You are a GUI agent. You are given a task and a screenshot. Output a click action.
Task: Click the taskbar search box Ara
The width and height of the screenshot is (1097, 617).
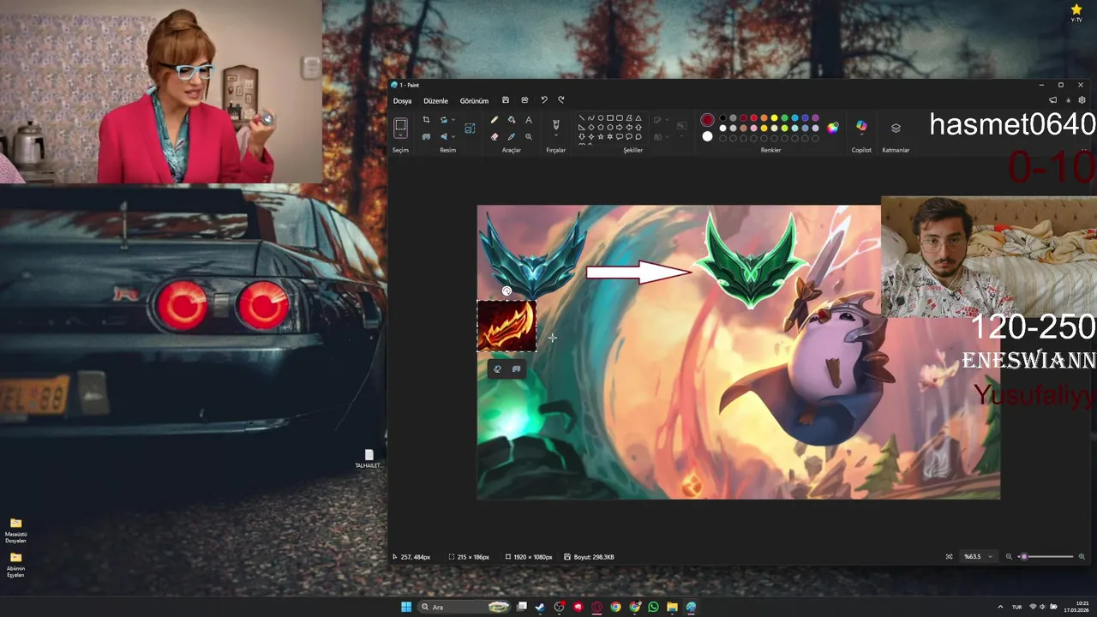point(464,607)
